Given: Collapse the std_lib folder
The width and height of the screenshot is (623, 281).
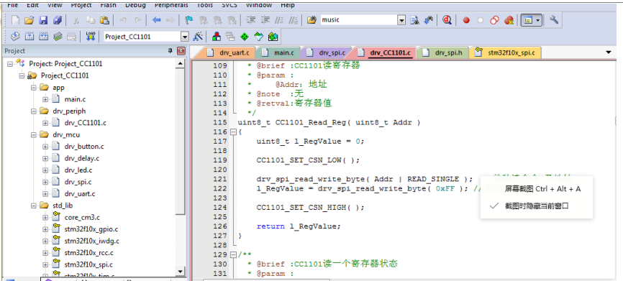Looking at the screenshot, I should [x=33, y=206].
